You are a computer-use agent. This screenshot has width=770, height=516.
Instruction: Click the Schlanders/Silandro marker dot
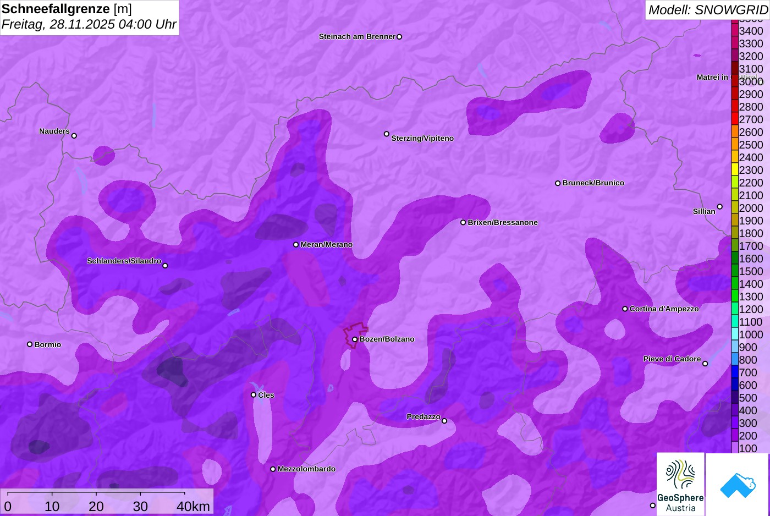point(165,266)
